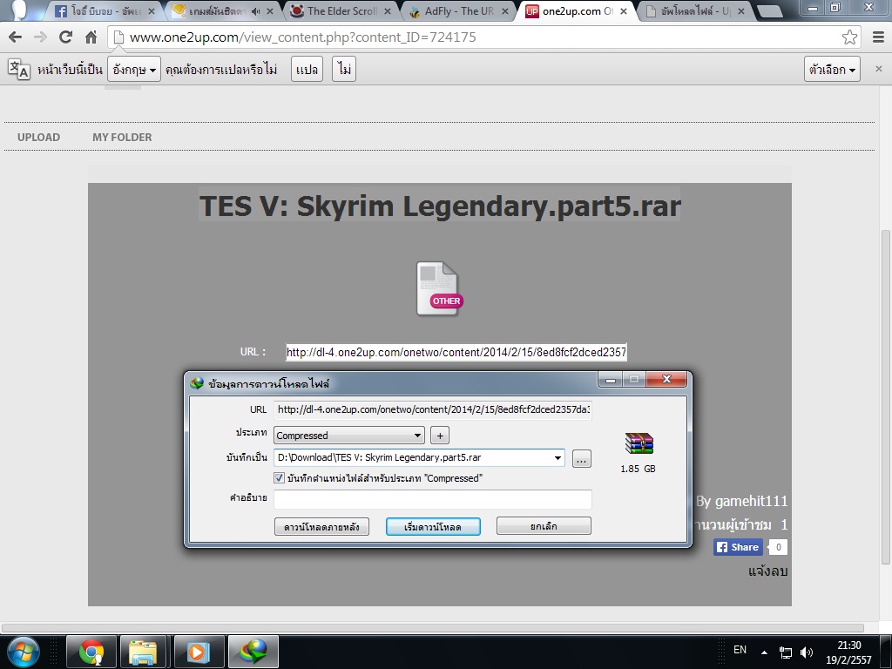Browse save location with the ellipsis button

(x=581, y=459)
